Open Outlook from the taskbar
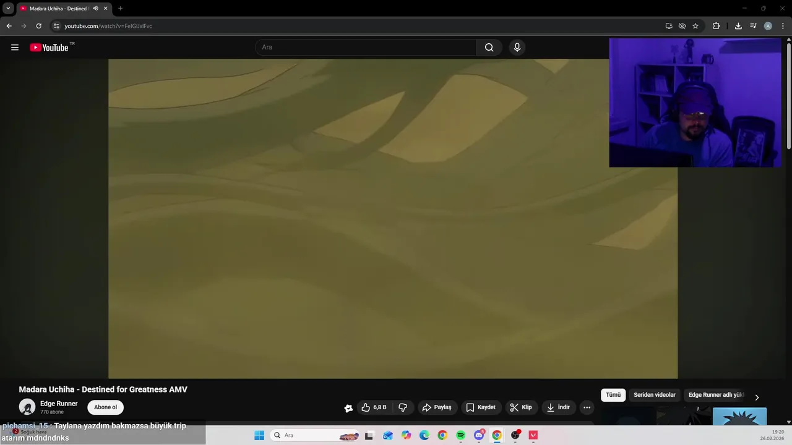The height and width of the screenshot is (445, 792). 387,435
